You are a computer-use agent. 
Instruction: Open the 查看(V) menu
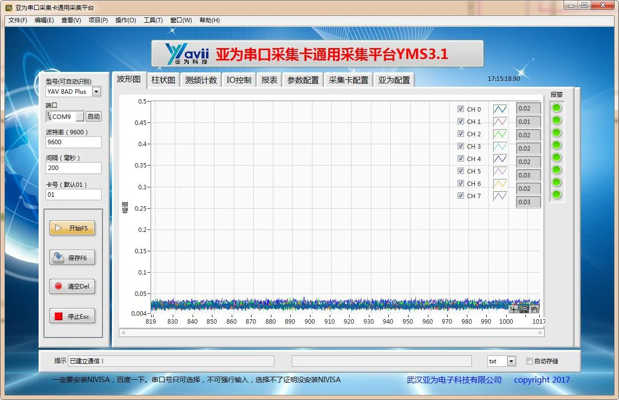pyautogui.click(x=71, y=20)
